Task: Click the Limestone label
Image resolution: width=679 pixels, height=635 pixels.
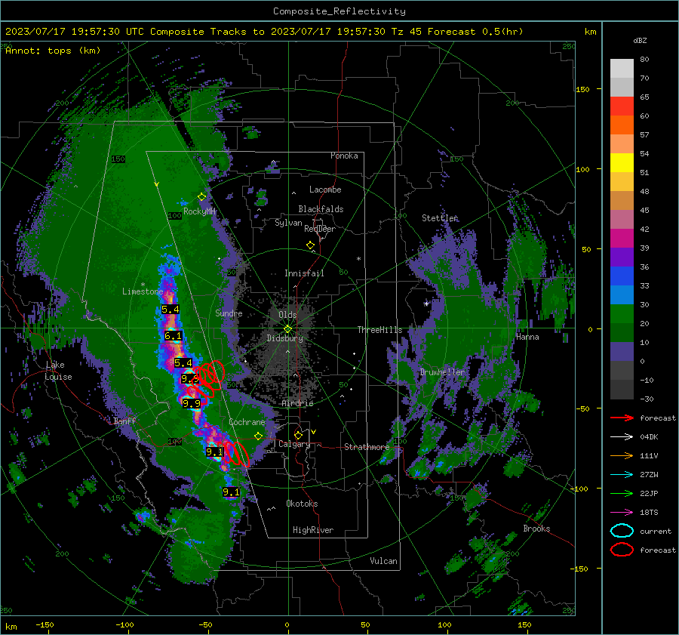Action: tap(143, 291)
